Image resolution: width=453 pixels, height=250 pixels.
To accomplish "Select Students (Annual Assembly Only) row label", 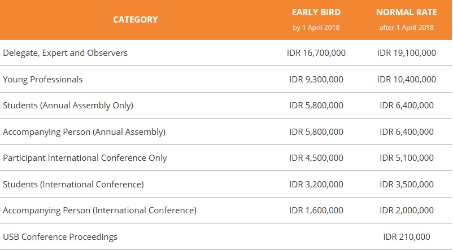I will click(x=68, y=106).
